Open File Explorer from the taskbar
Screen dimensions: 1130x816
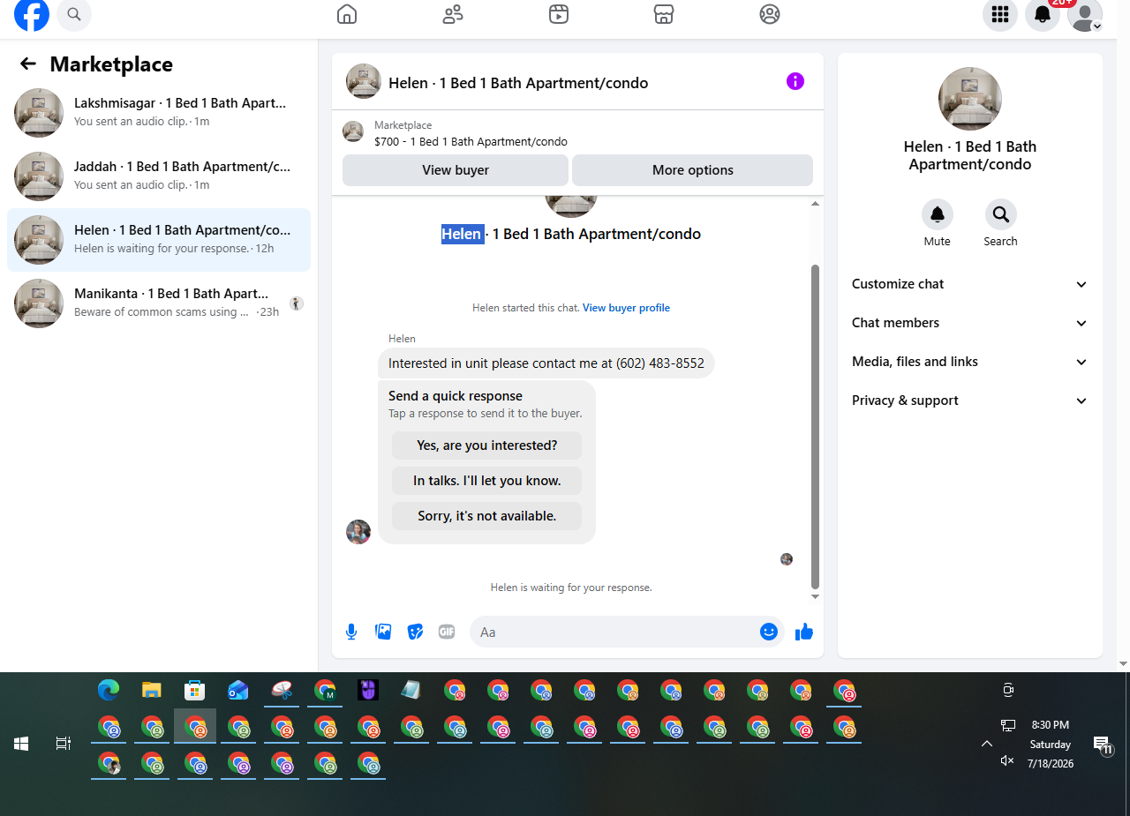[x=152, y=690]
